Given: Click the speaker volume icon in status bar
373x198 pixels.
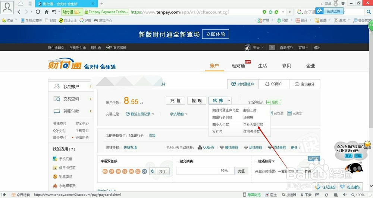Looking at the screenshot, I should 345,195.
